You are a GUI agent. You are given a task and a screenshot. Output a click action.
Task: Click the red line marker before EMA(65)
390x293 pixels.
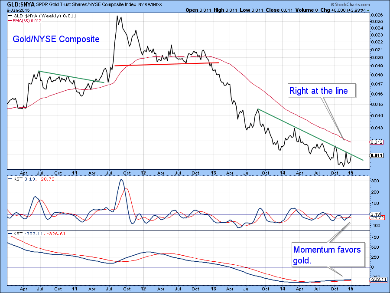[x=10, y=21]
